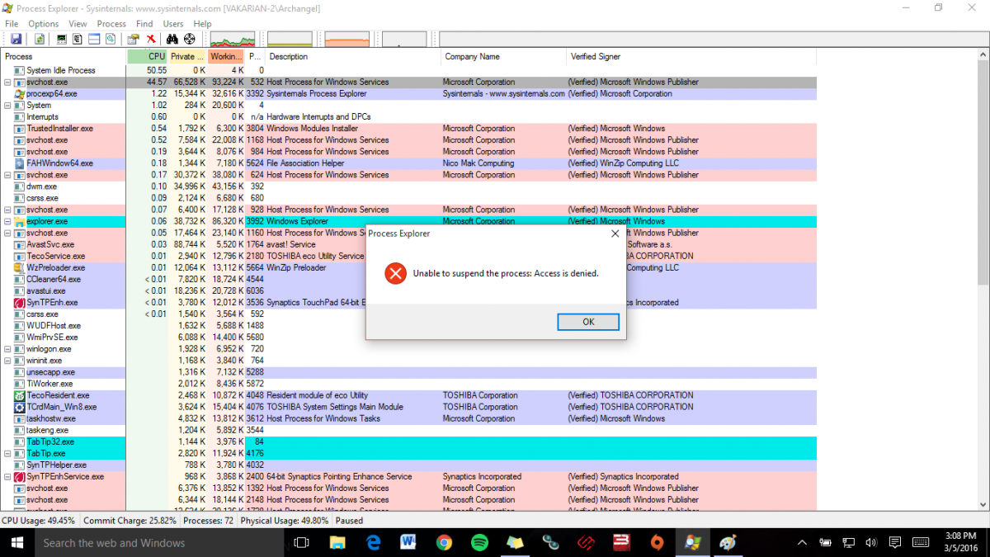Screen dimensions: 990x557
Task: Click Processes: 72 in the status bar
Action: point(207,521)
